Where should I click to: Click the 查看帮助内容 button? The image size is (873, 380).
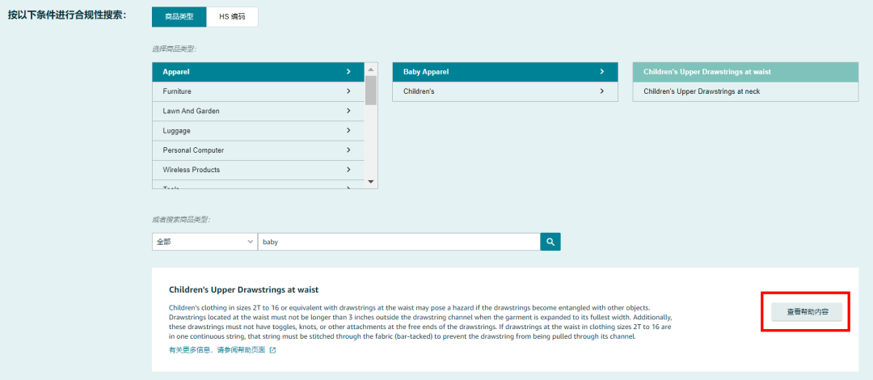click(807, 312)
